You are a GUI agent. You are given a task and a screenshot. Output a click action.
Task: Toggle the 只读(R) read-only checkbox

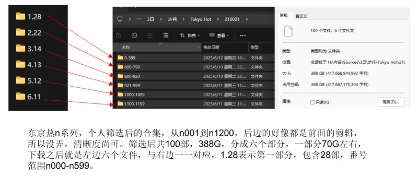coord(312,102)
